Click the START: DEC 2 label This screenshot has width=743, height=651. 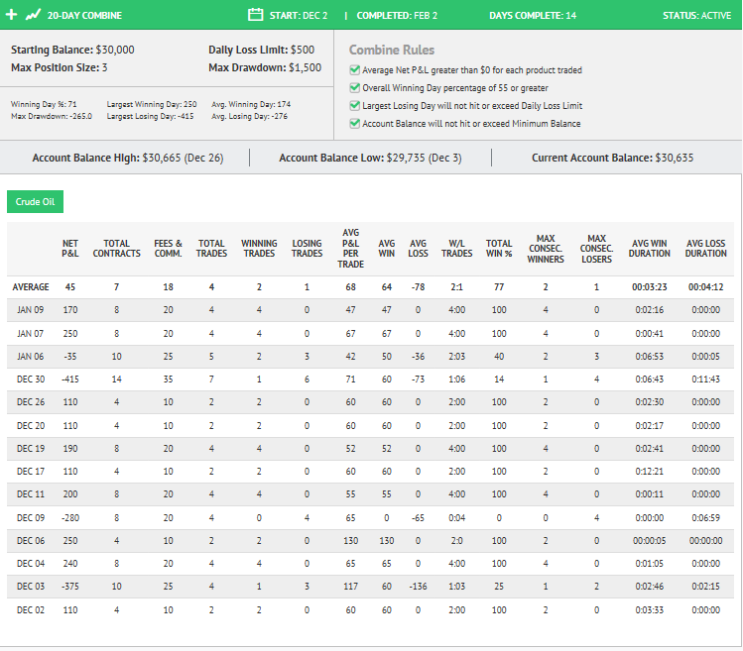point(299,15)
